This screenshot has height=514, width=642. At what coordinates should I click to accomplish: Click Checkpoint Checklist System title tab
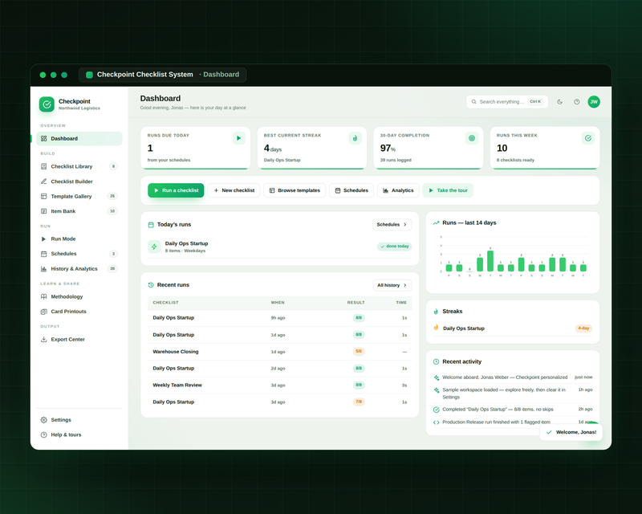click(x=163, y=75)
